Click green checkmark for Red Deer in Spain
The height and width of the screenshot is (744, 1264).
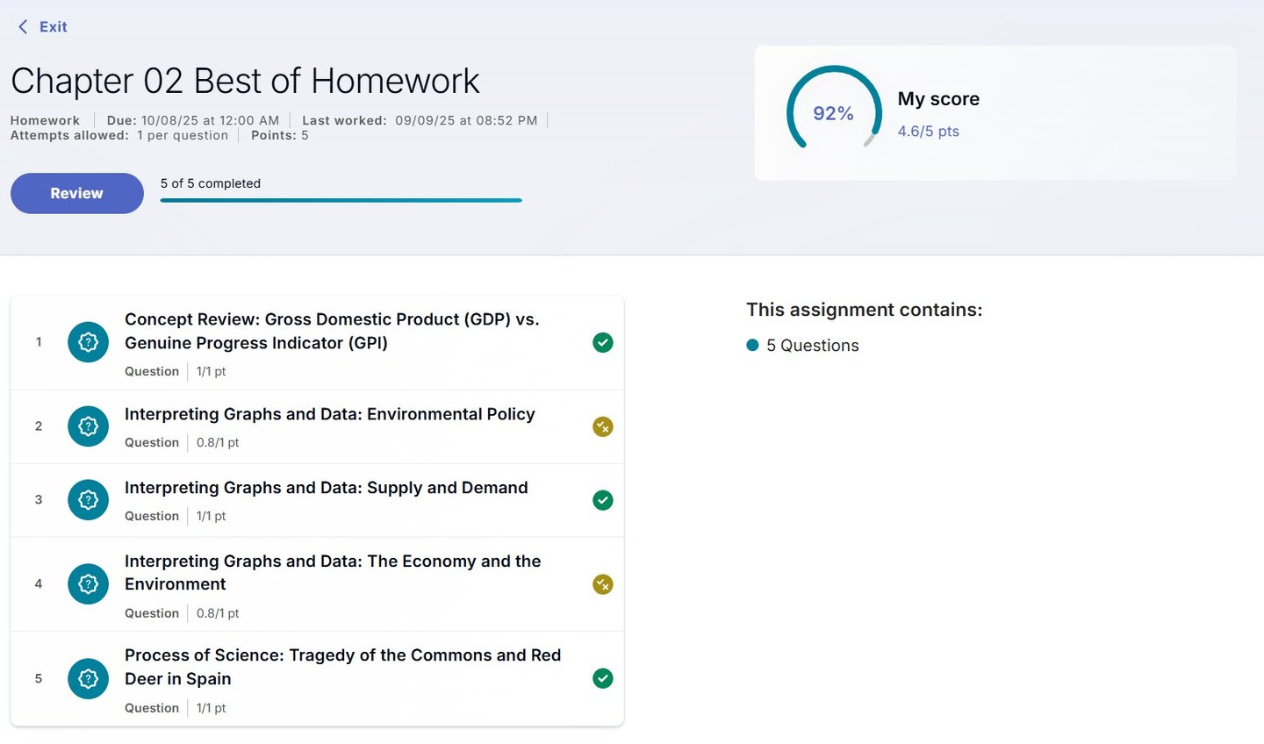coord(602,678)
